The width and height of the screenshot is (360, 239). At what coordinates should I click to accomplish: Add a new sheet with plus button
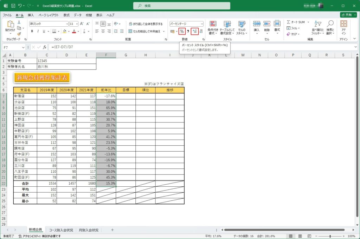click(112, 230)
